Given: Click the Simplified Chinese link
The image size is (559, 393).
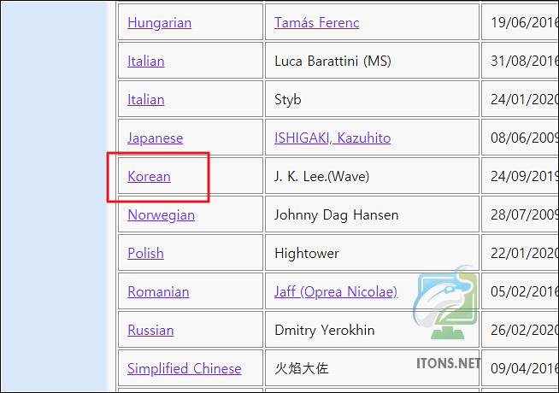Looking at the screenshot, I should click(184, 369).
